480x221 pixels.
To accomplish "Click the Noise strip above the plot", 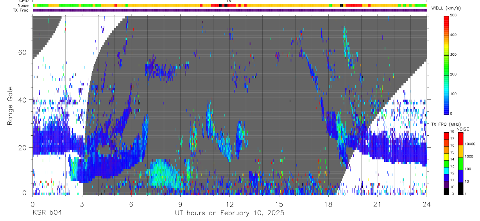I will click(230, 5).
